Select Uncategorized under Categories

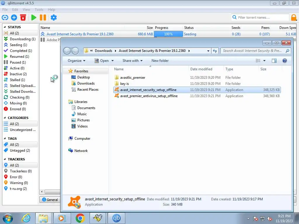point(20,130)
